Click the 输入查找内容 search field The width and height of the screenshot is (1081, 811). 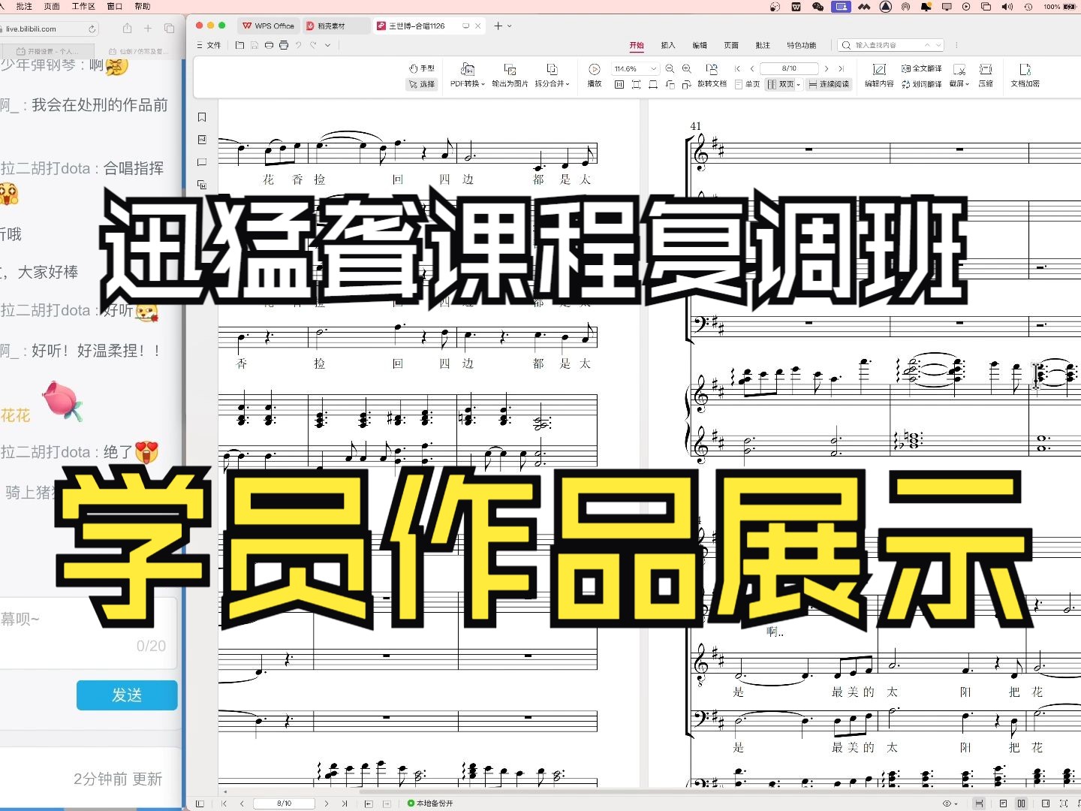[890, 45]
